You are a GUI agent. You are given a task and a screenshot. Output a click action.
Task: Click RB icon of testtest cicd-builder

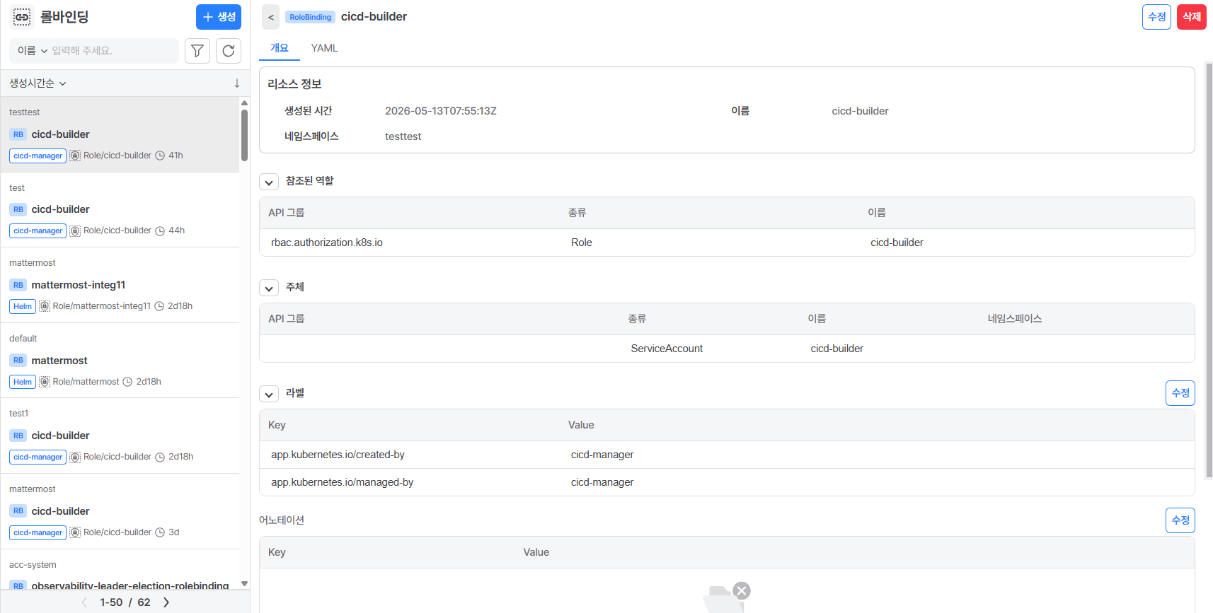(x=18, y=134)
